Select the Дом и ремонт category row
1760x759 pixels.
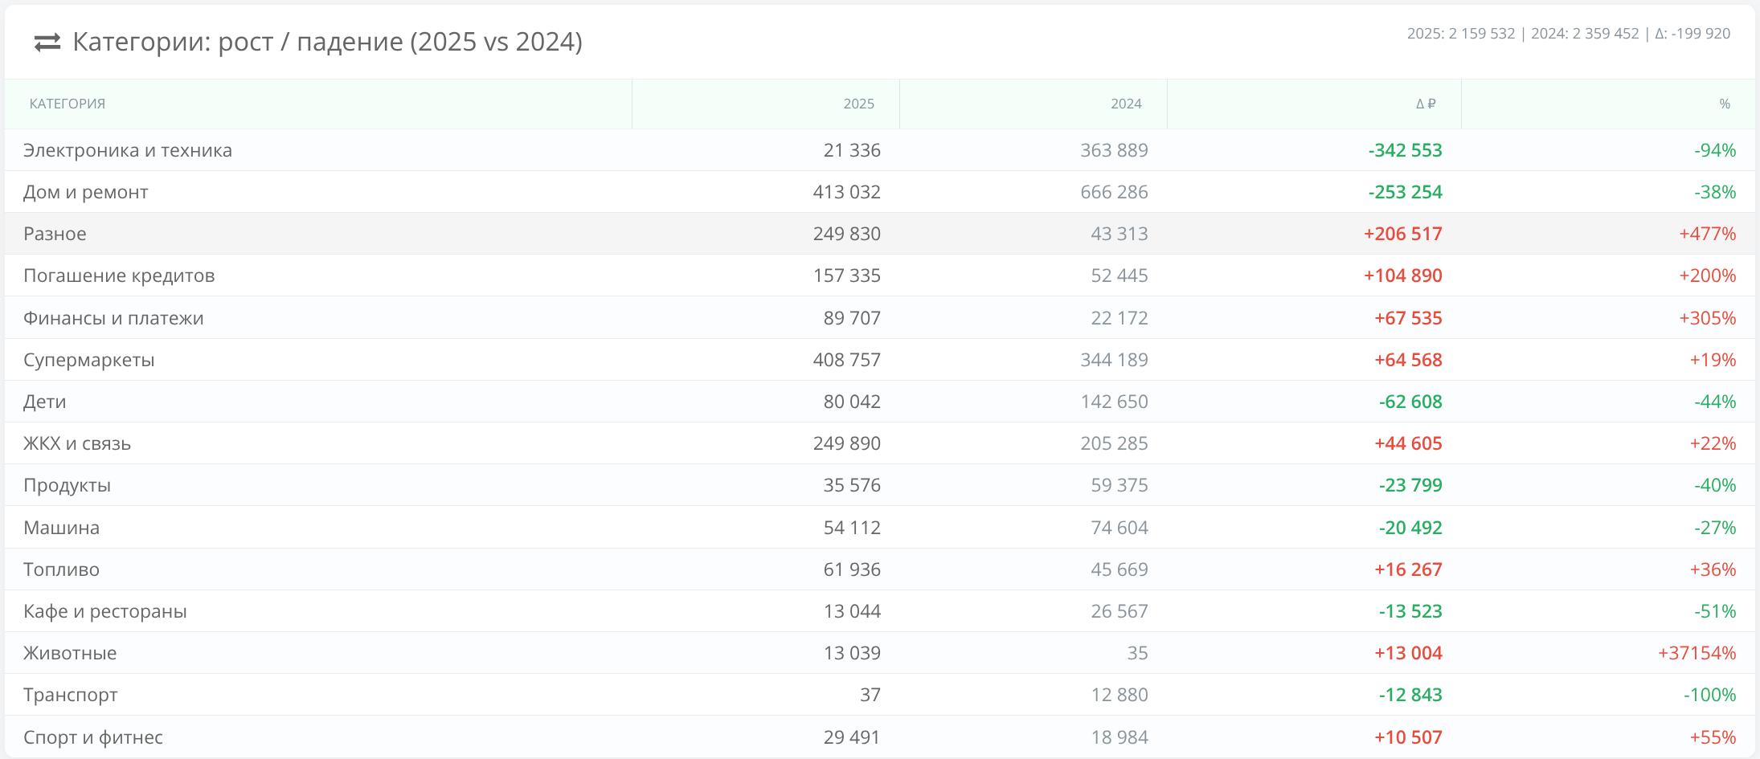point(86,192)
